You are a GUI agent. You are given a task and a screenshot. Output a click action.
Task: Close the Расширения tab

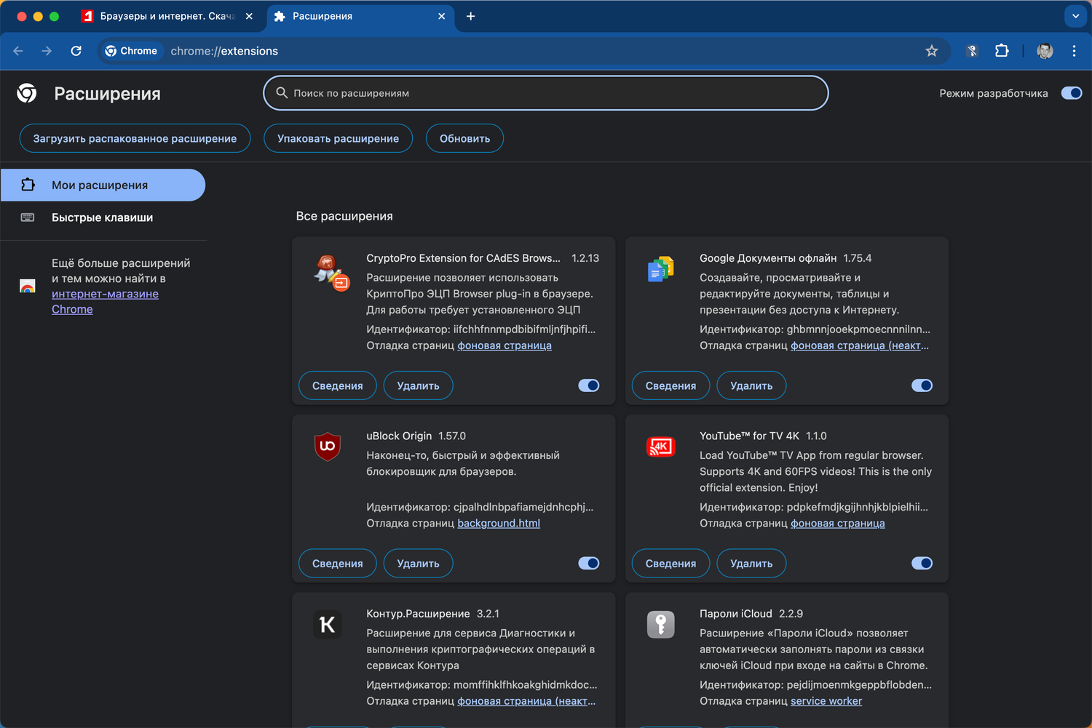[441, 16]
